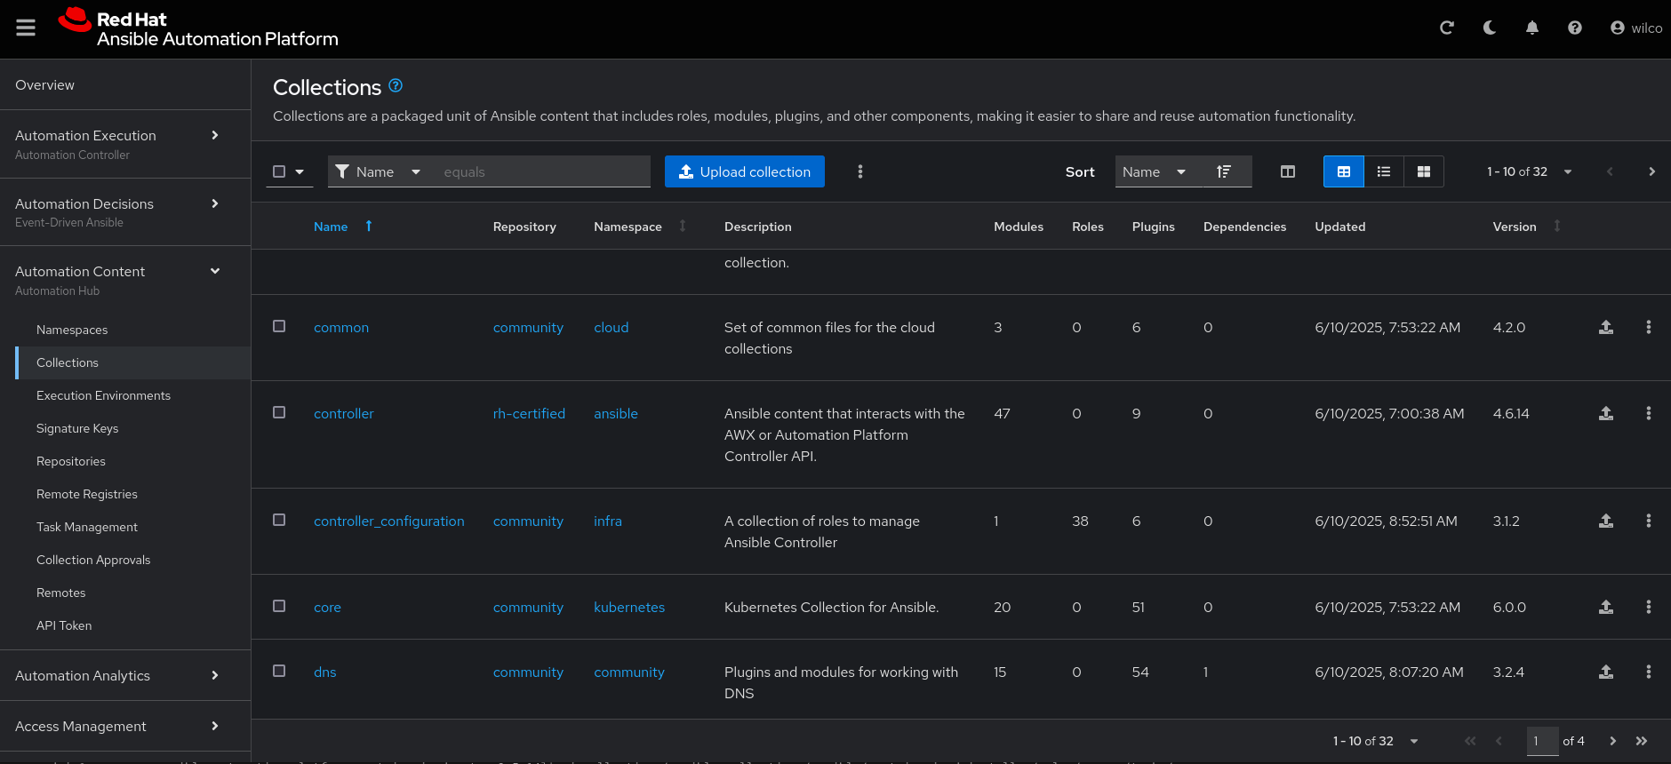Toggle dark theme moon icon

click(1489, 28)
